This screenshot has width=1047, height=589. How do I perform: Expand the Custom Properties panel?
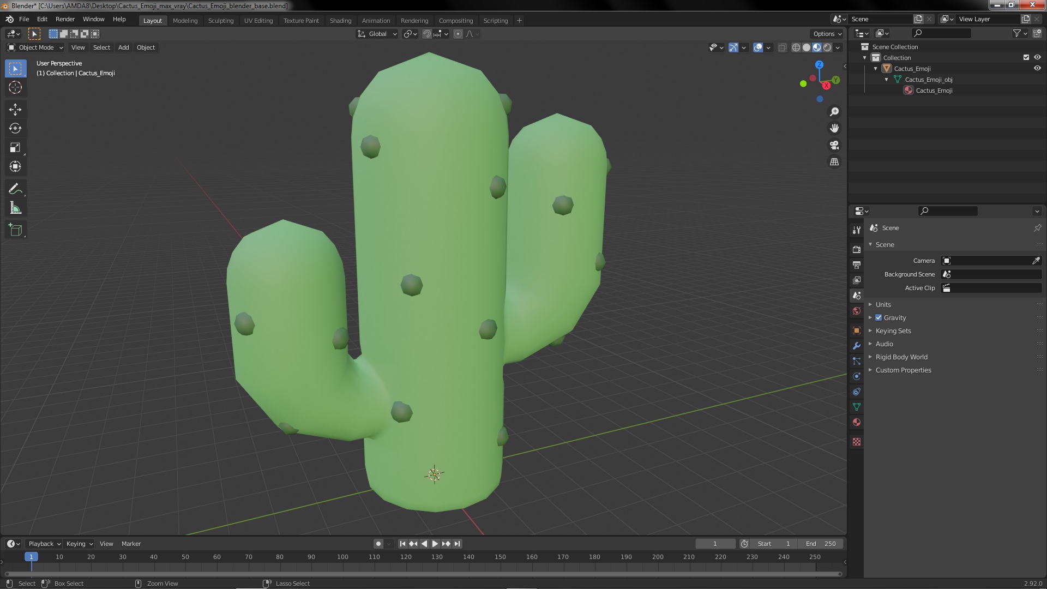(x=903, y=370)
